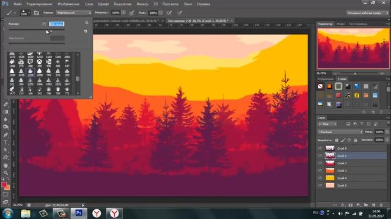This screenshot has height=219, width=391.
Task: Hide layer Слой 5 with eye icon
Action: pyautogui.click(x=320, y=186)
